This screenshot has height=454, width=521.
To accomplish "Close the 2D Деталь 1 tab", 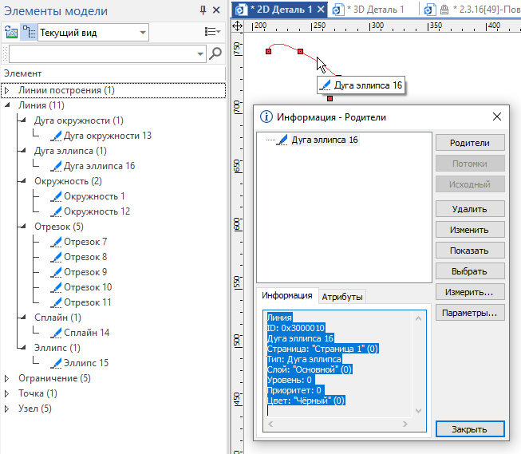I will click(x=321, y=10).
